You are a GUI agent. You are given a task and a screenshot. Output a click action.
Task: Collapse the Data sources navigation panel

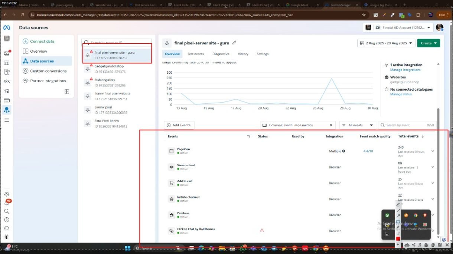[x=67, y=91]
